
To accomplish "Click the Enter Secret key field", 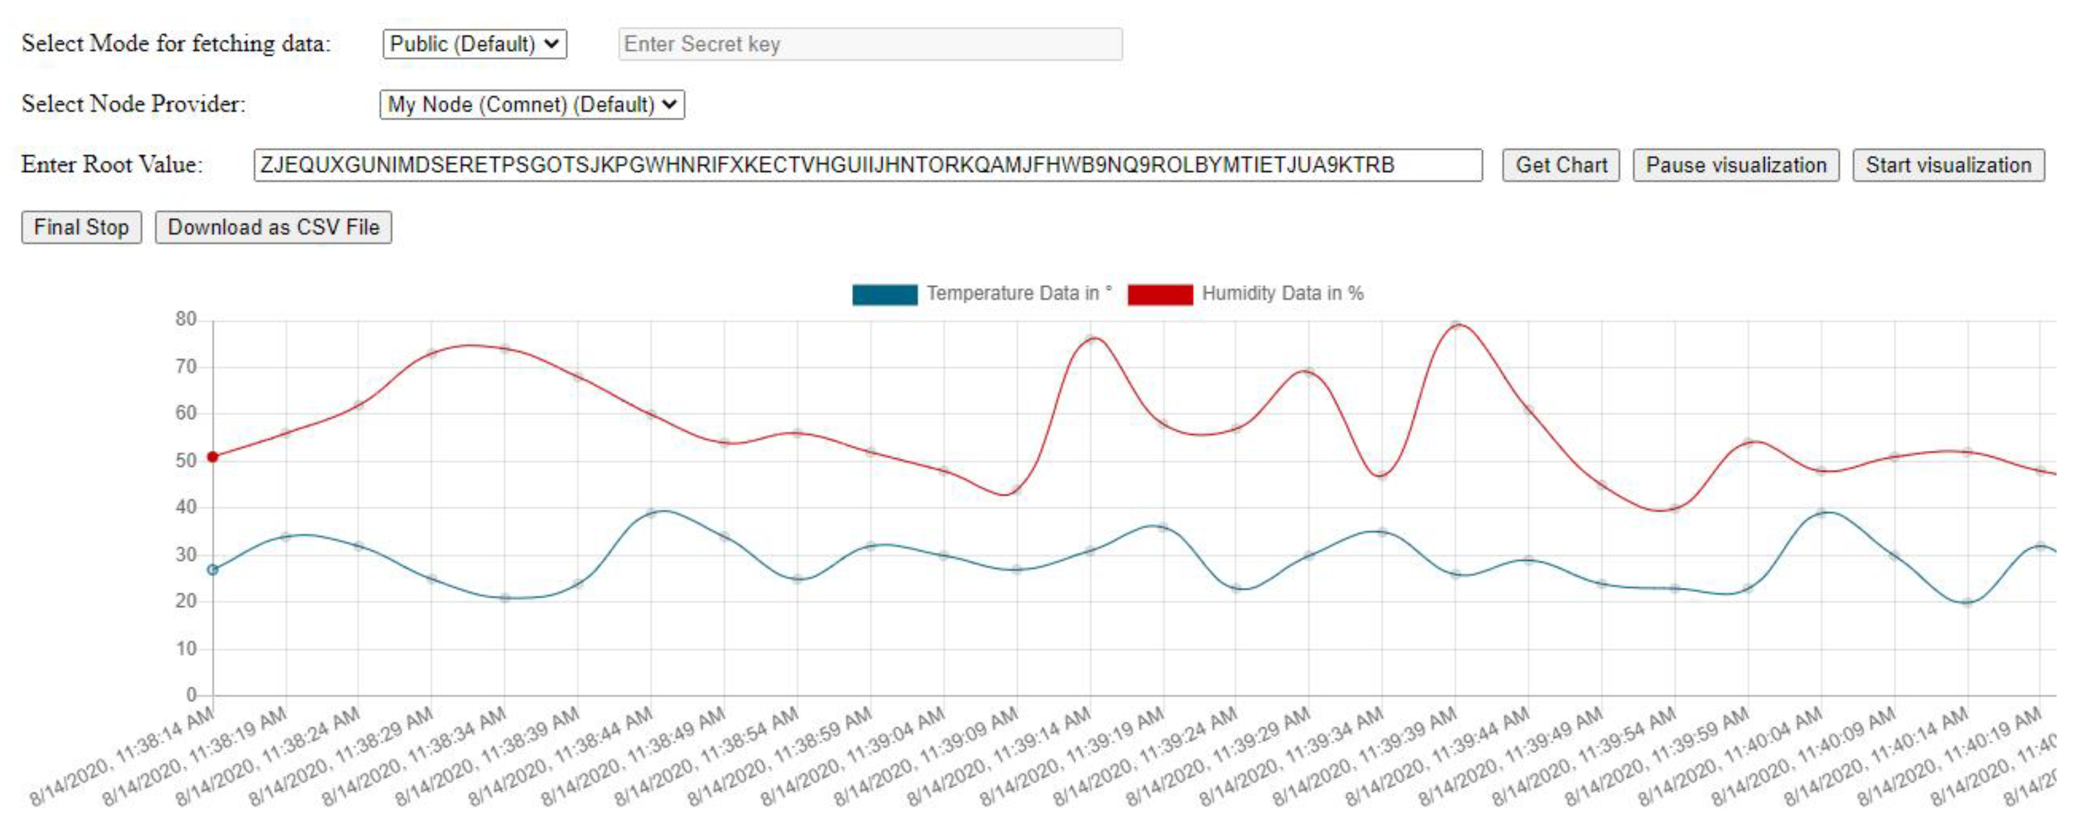I will pyautogui.click(x=870, y=44).
